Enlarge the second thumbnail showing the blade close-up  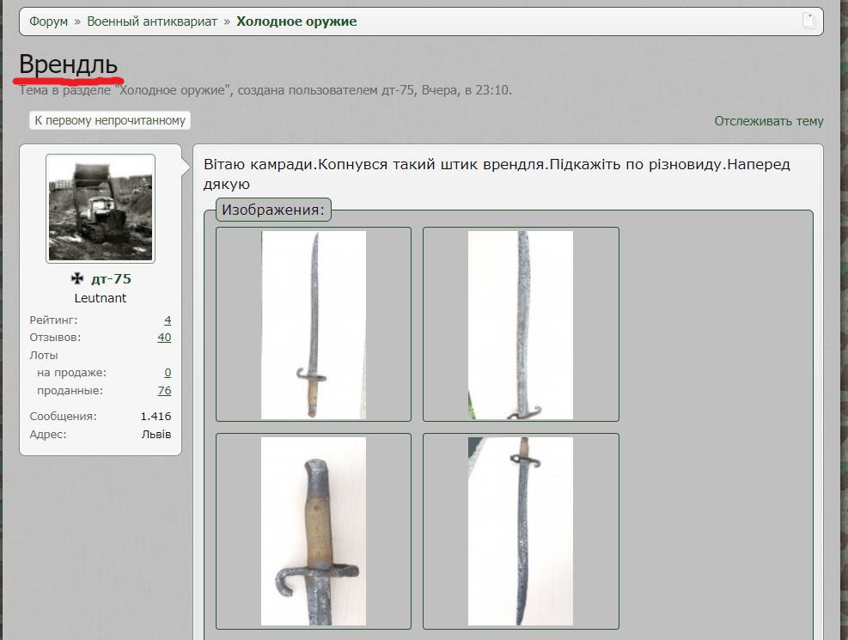(x=521, y=325)
